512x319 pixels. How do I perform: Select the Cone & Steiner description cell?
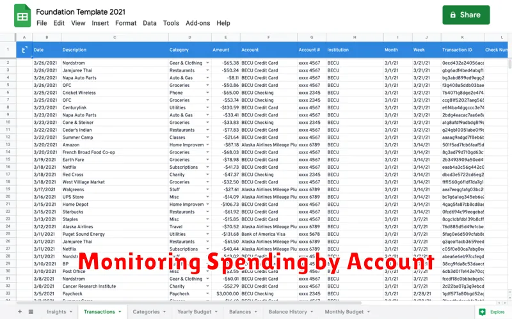(115, 122)
